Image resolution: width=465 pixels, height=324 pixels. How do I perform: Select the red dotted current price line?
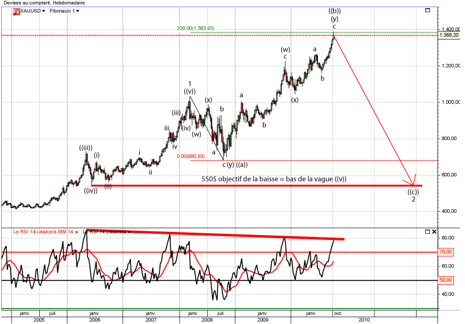pyautogui.click(x=219, y=36)
